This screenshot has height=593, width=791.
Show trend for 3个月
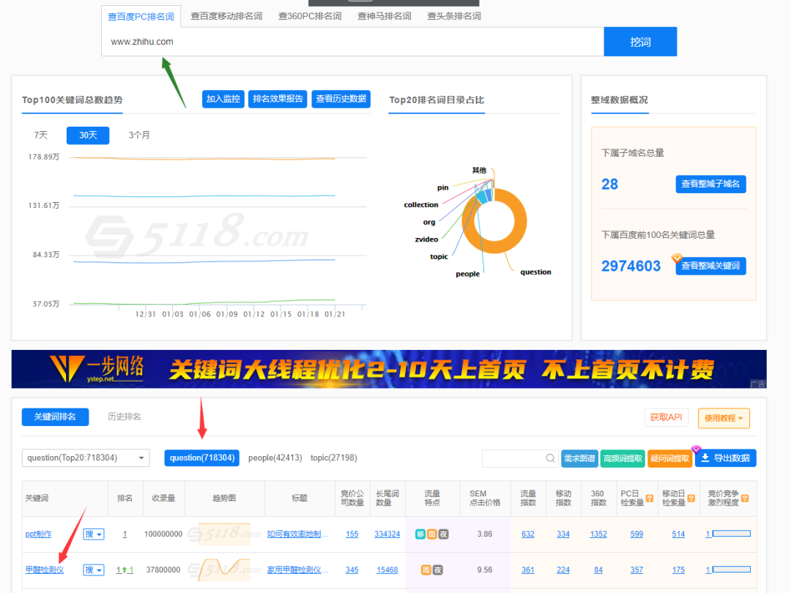(x=138, y=135)
